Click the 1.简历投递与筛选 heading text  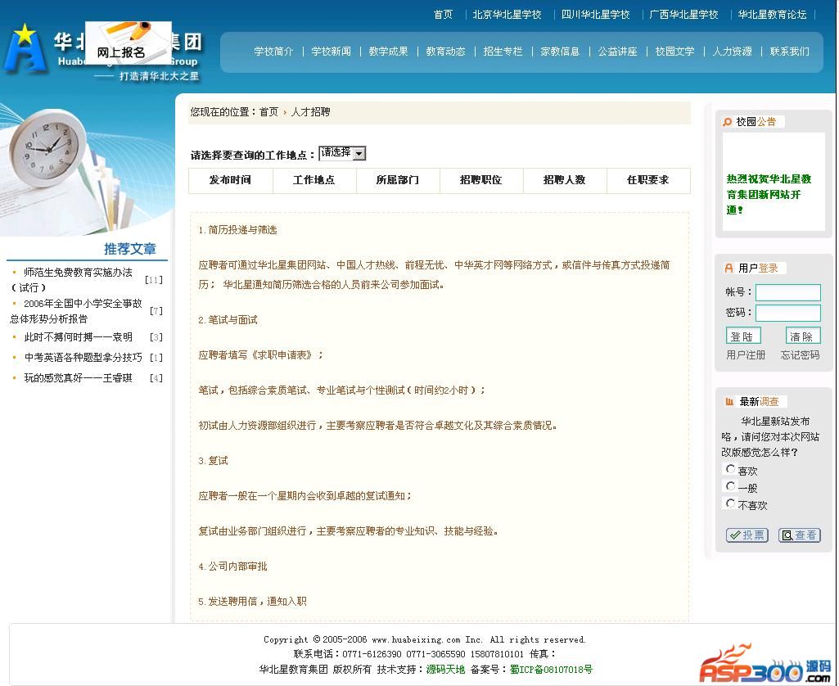(237, 230)
